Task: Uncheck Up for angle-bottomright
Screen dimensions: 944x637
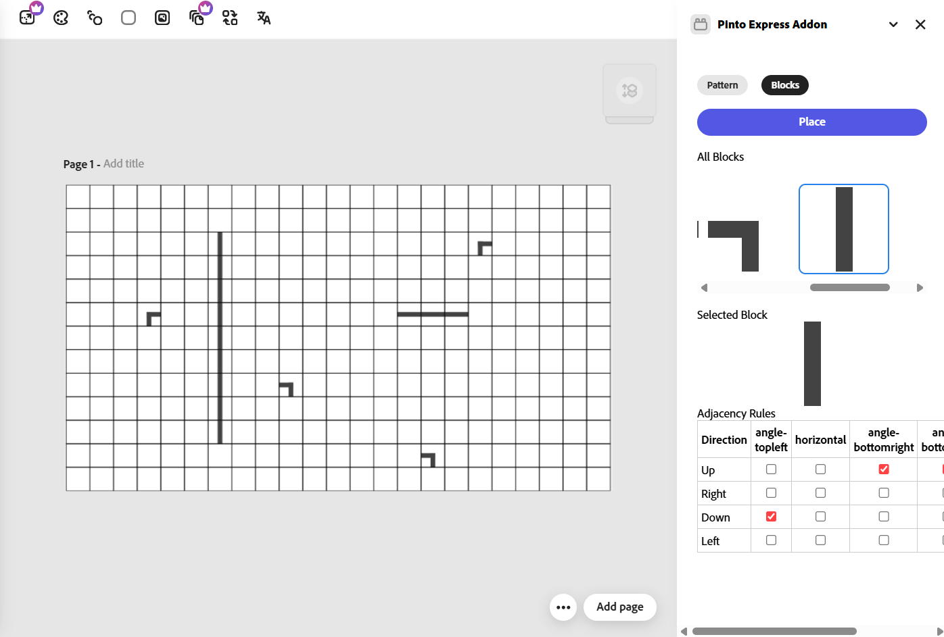Action: [884, 469]
